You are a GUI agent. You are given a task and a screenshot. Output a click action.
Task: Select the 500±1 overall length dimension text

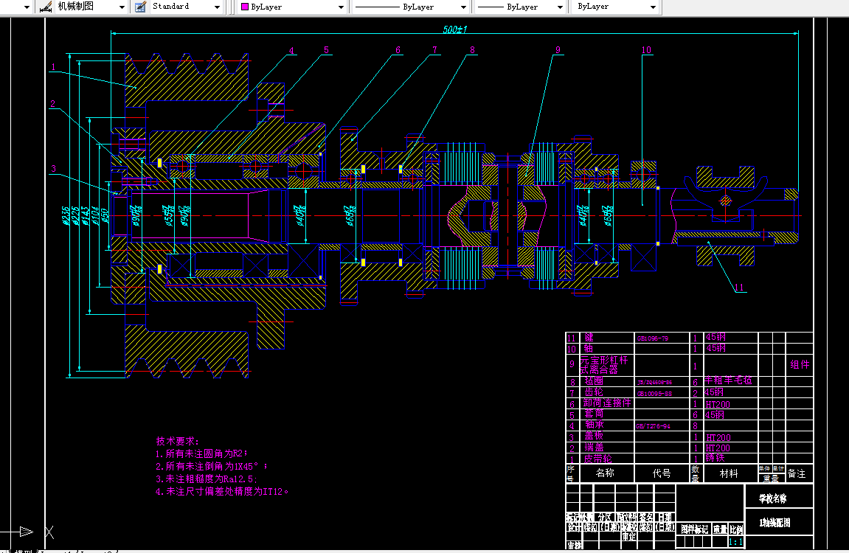click(x=455, y=29)
